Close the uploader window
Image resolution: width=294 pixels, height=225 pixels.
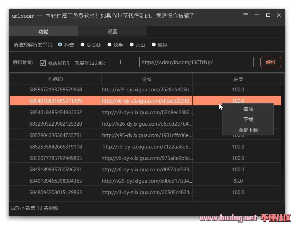pos(279,15)
